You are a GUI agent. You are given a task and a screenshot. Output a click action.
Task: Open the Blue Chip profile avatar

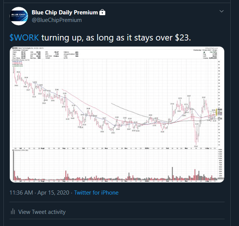pos(19,16)
